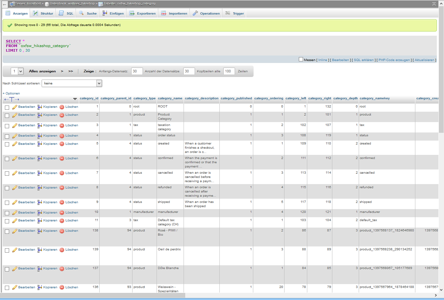Click the pencil edit icon for ROOT row
444x300 pixels.
coord(15,107)
